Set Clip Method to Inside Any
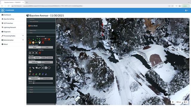 35,62
